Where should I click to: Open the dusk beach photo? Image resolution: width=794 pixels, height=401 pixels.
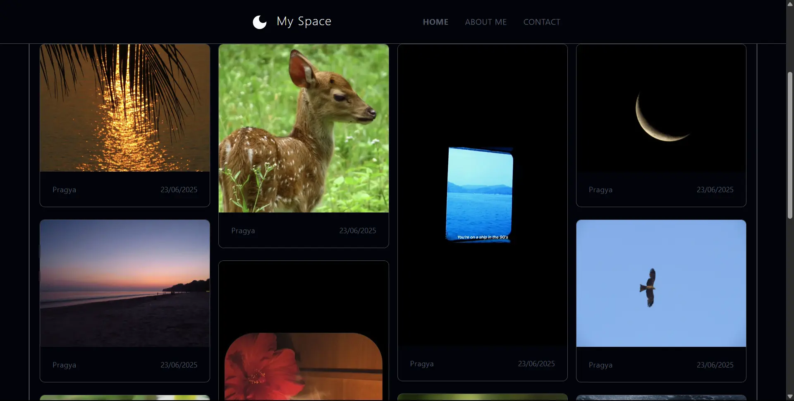tap(125, 283)
